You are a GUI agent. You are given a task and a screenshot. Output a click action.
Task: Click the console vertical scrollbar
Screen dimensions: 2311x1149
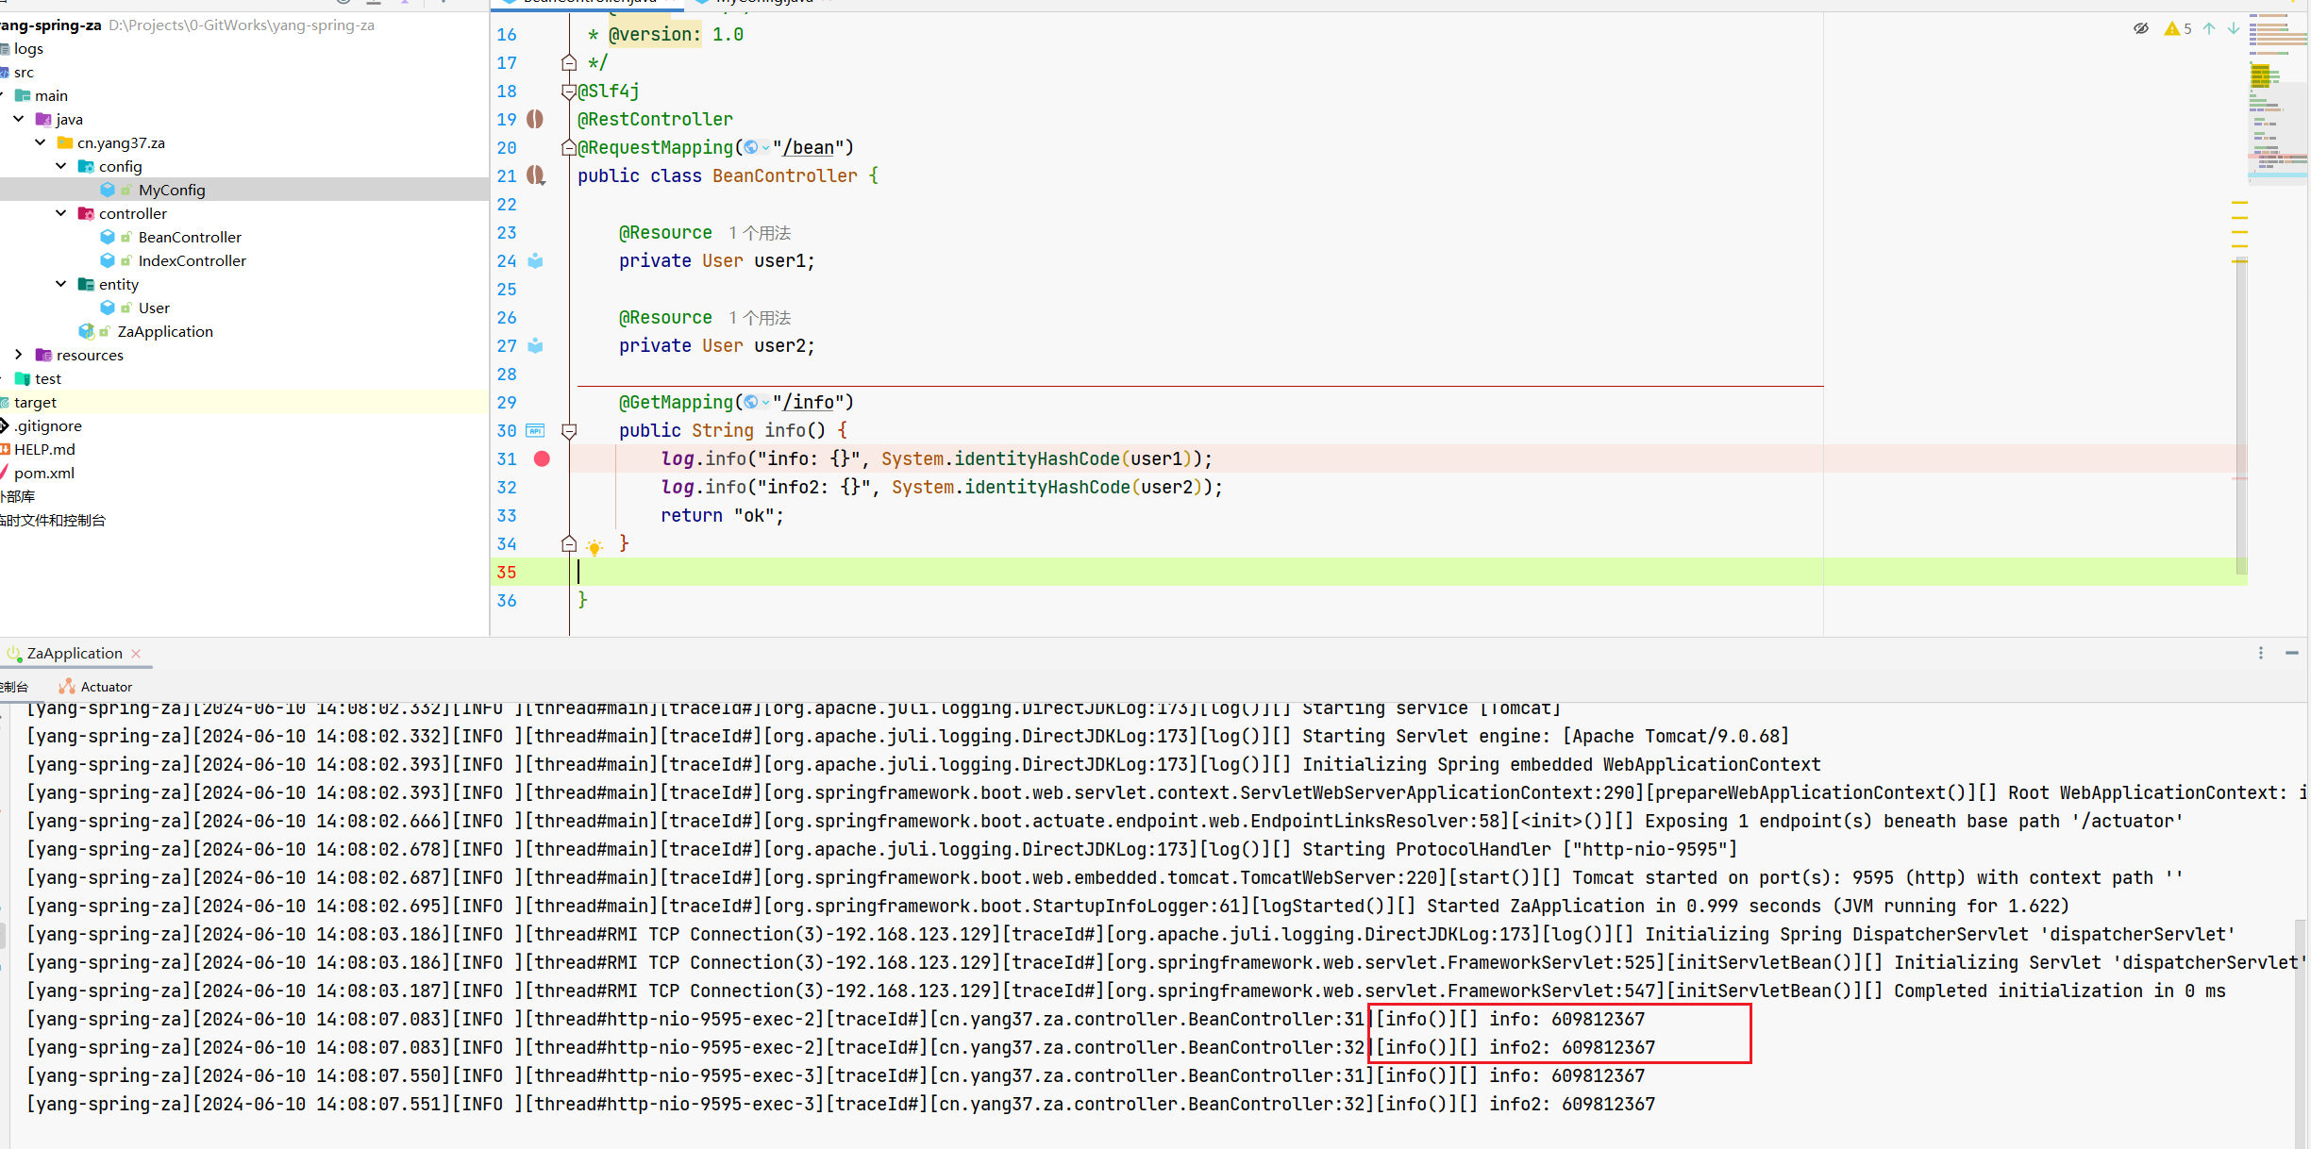coord(2301,1033)
